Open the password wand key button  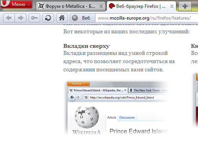click(x=34, y=18)
